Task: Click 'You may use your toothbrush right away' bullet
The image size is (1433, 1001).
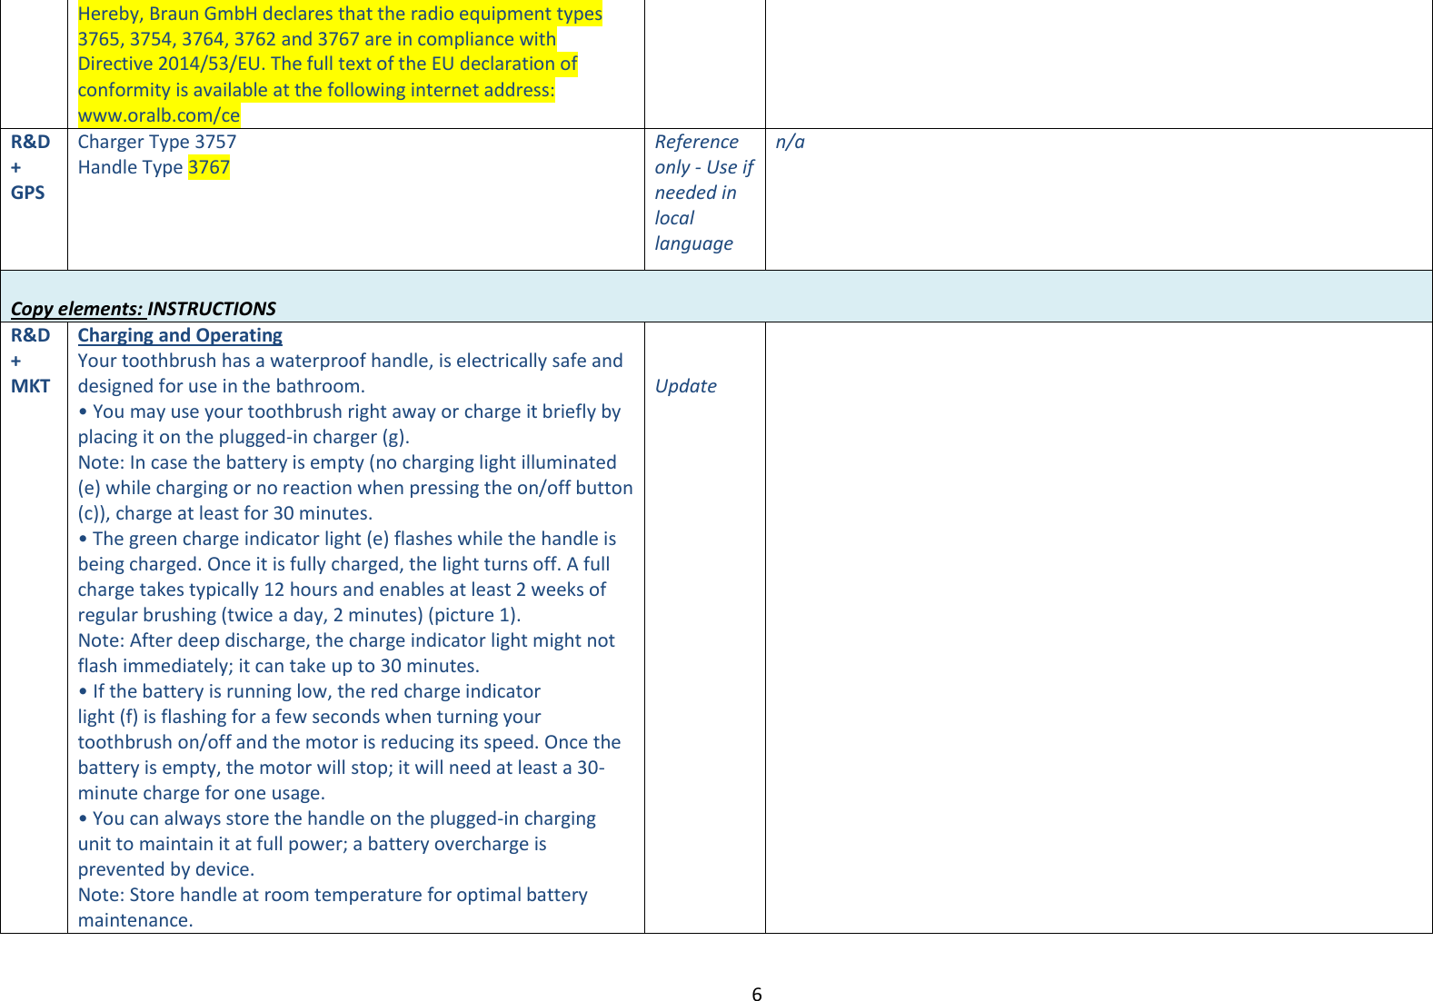Action: click(x=350, y=411)
